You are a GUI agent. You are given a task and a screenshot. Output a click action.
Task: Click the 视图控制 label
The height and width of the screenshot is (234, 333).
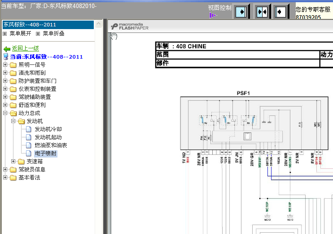click(x=219, y=8)
